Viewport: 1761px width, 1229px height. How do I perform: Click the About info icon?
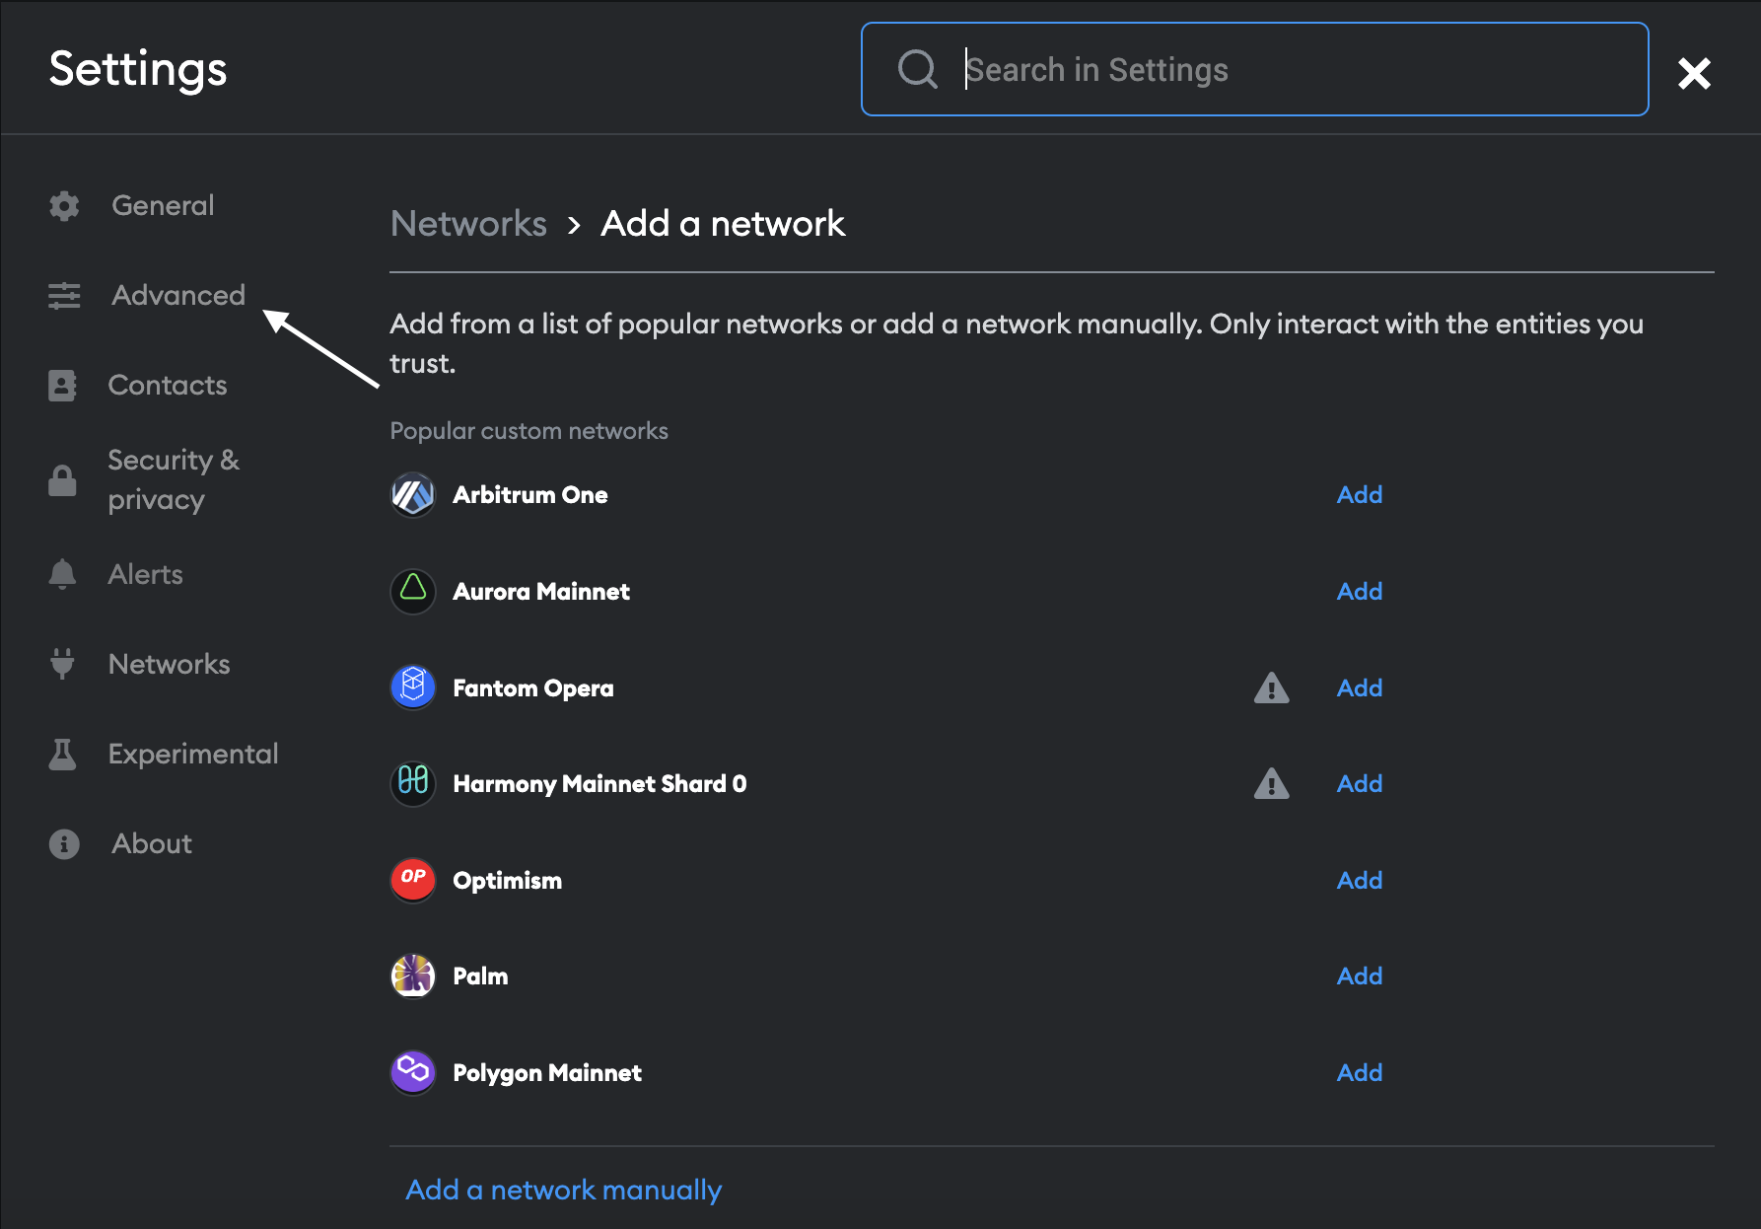coord(64,843)
